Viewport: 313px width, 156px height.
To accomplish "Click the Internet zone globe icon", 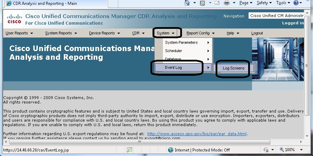I will pyautogui.click(x=171, y=150).
